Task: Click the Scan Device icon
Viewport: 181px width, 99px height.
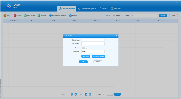Action: click(x=25, y=16)
